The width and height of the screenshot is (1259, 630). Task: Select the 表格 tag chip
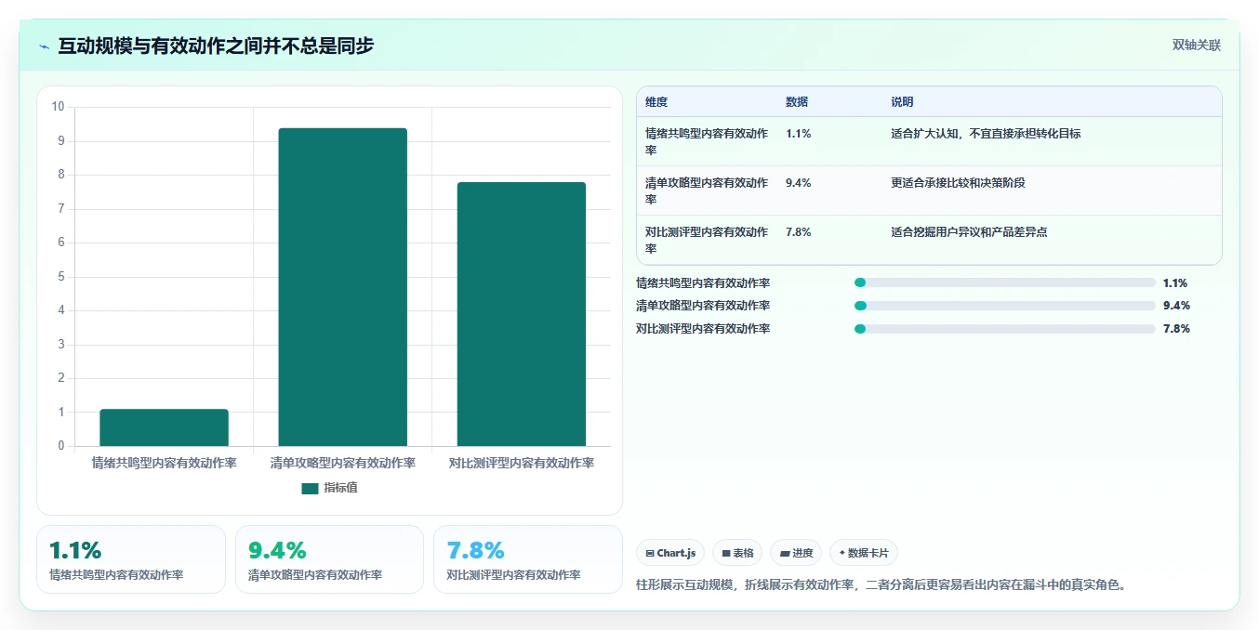737,553
